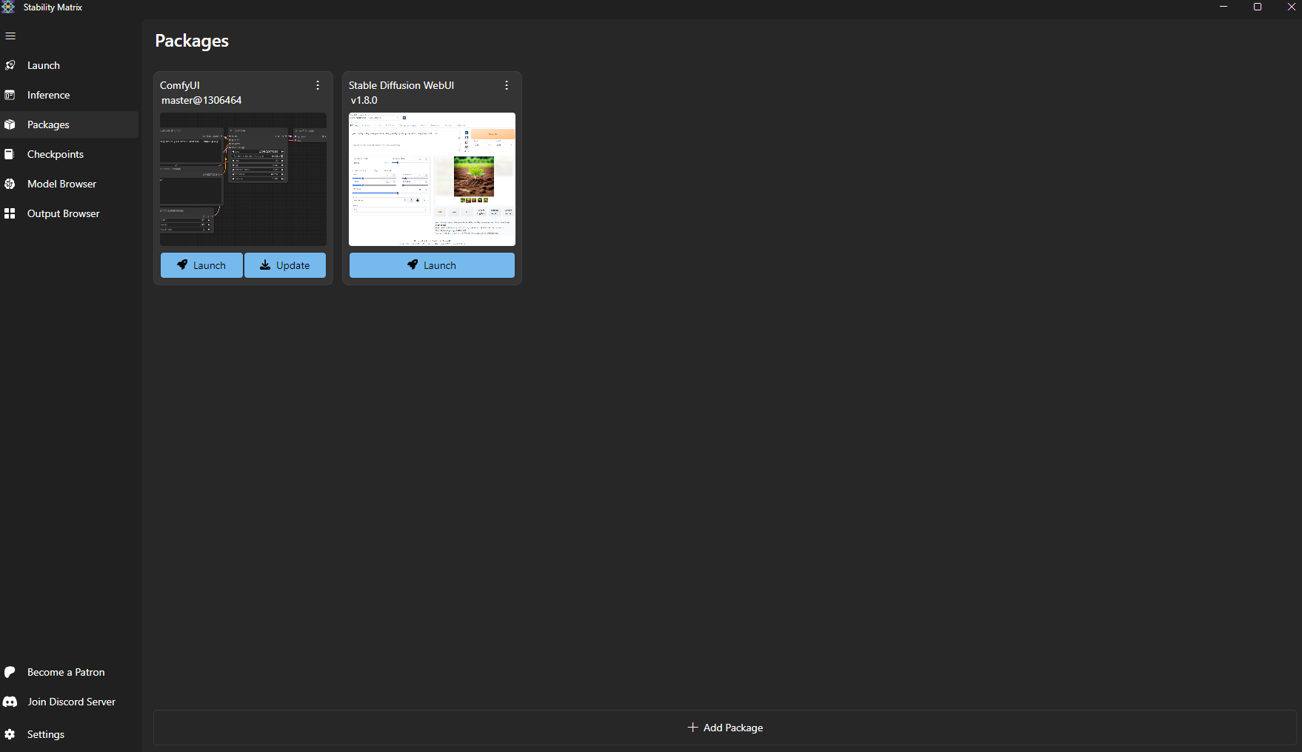Click the v1.8.0 version label
Viewport: 1302px width, 752px height.
point(364,100)
